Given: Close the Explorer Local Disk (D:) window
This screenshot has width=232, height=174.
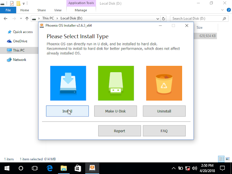Looking at the screenshot, I should pos(225,3).
